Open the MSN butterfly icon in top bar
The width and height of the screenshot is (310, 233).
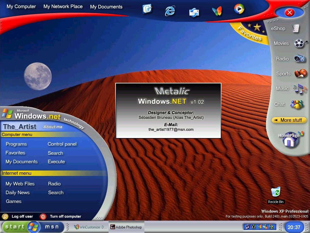pos(217,12)
